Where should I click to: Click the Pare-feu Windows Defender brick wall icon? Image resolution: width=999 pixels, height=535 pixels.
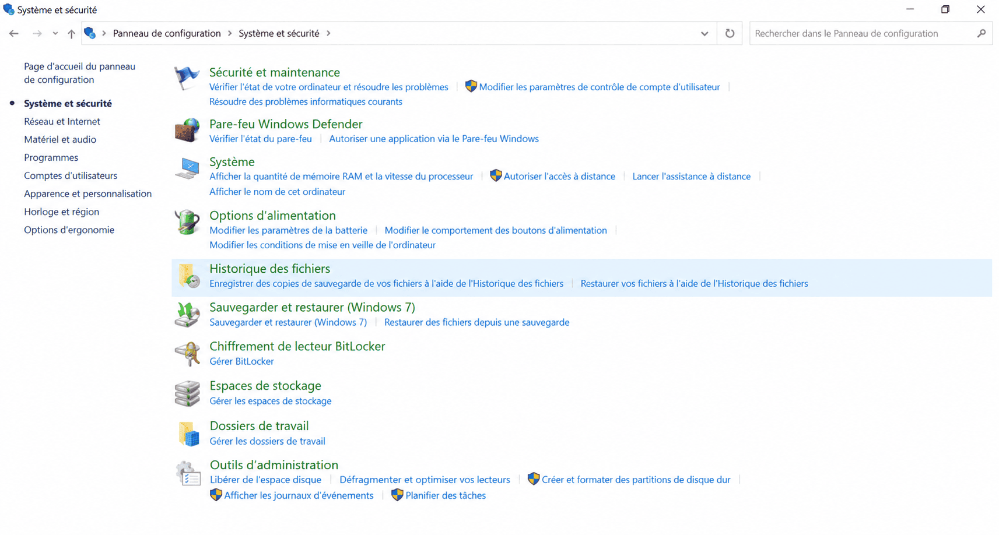point(187,130)
